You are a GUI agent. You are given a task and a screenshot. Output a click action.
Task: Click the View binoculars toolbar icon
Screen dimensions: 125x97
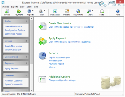pyautogui.click(x=41, y=11)
